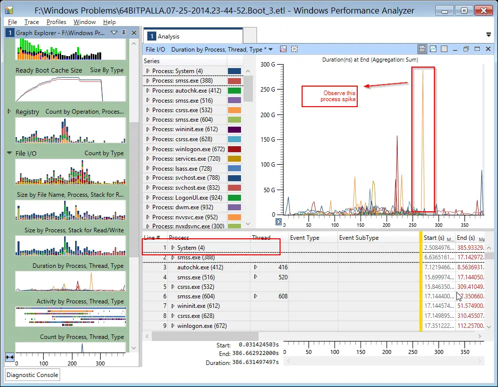
Task: Open Size by Process, Stack for Read/Write thumbnail
Action: pos(70,245)
